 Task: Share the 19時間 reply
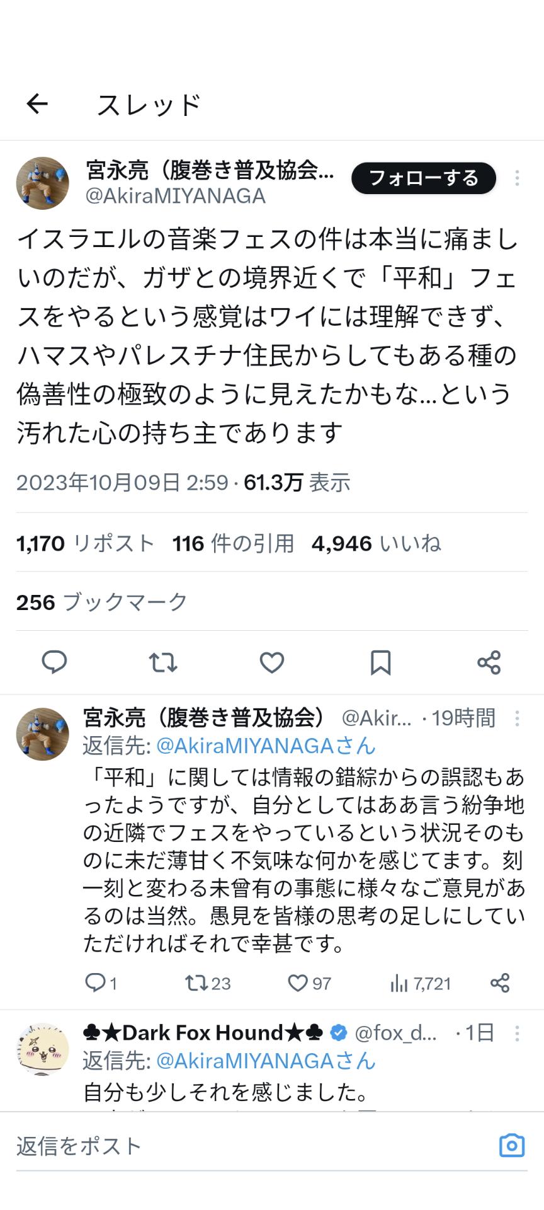click(x=500, y=983)
